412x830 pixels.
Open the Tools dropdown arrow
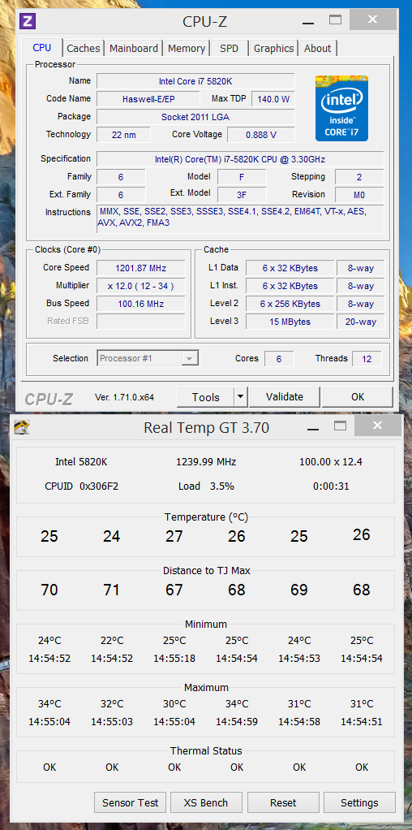coord(241,396)
